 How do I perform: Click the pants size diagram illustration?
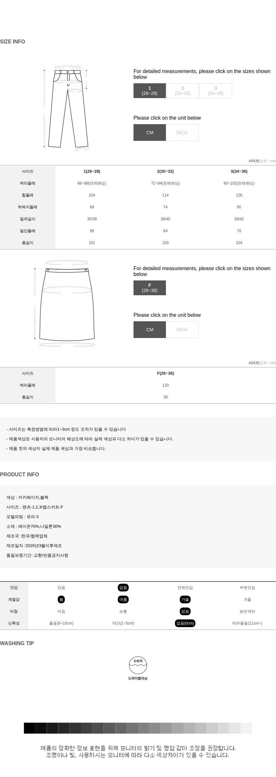tap(66, 108)
